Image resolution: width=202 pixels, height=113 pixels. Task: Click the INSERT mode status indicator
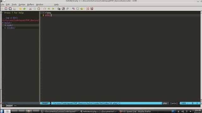[45, 103]
